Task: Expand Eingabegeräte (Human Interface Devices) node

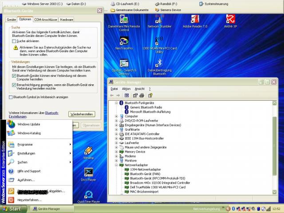Action: tap(116, 125)
